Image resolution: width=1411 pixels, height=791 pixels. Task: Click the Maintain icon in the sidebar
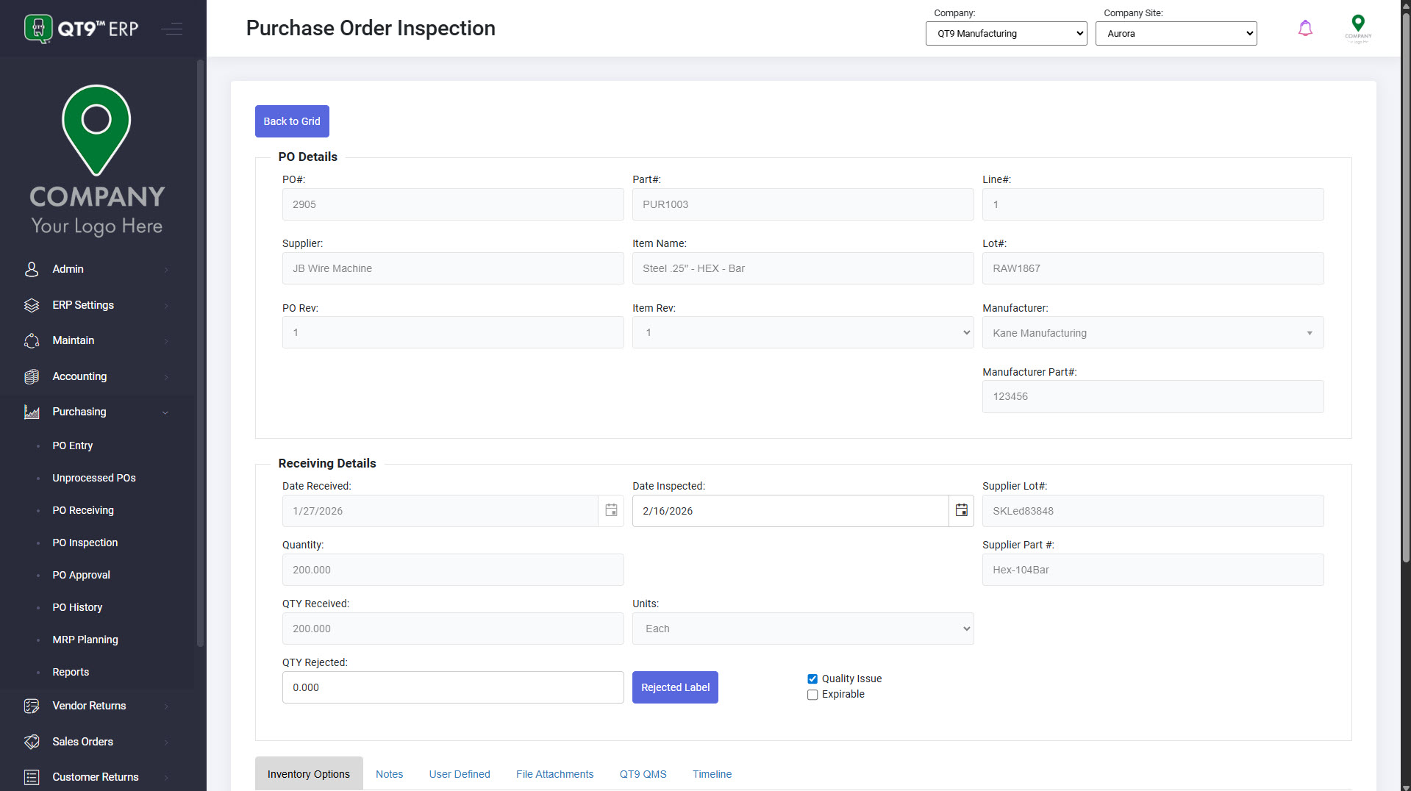tap(32, 340)
